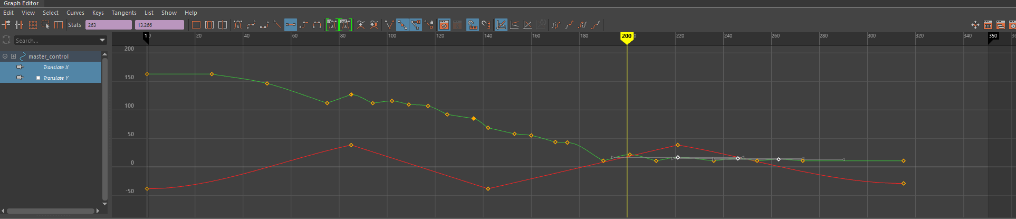Apply Plateau tangents icon
This screenshot has width=1016, height=219.
317,25
